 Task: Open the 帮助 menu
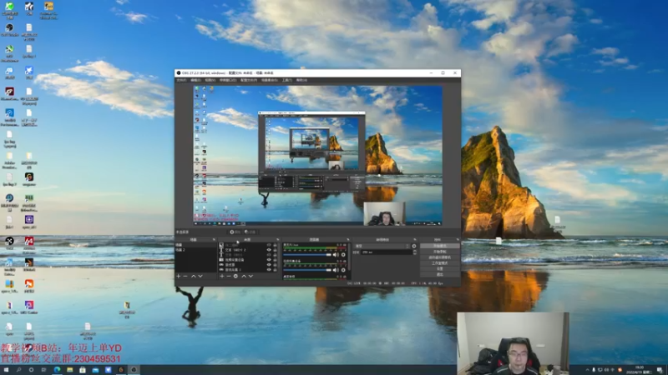pos(301,80)
